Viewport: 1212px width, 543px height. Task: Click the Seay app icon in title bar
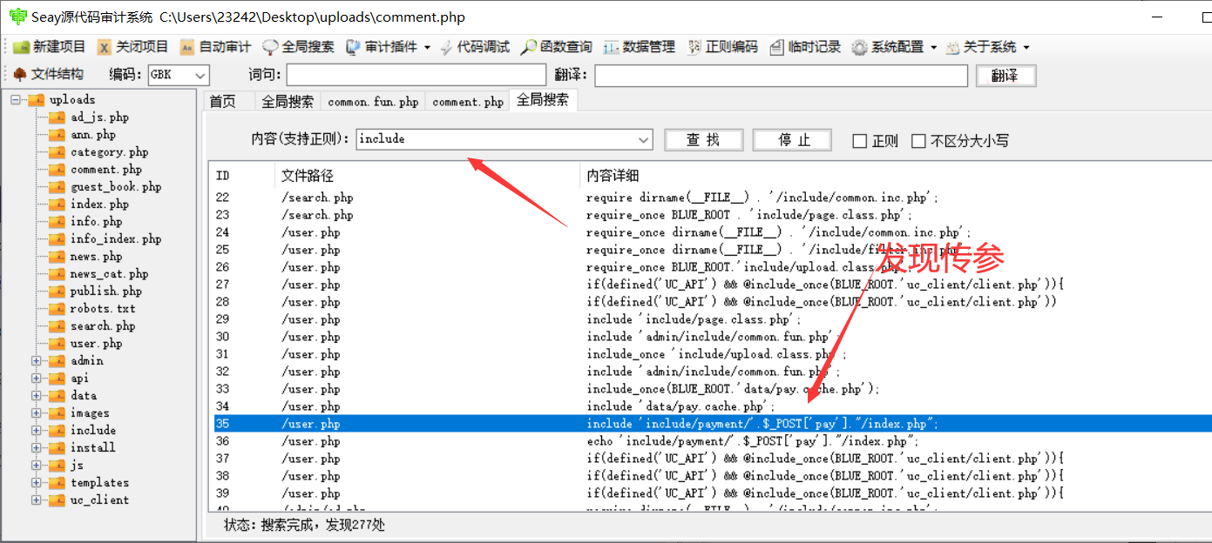pyautogui.click(x=17, y=16)
